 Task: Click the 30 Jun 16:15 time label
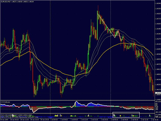(x=34, y=120)
